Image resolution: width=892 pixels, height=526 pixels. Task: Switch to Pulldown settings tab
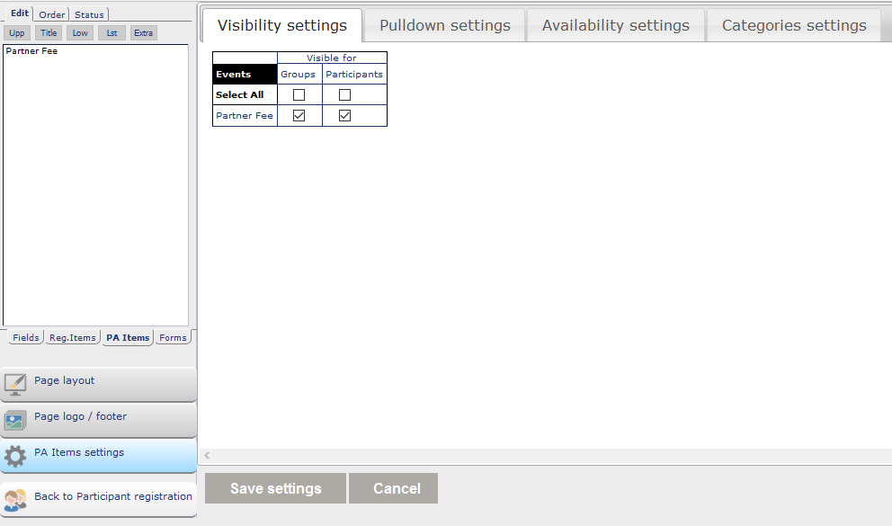pos(444,25)
